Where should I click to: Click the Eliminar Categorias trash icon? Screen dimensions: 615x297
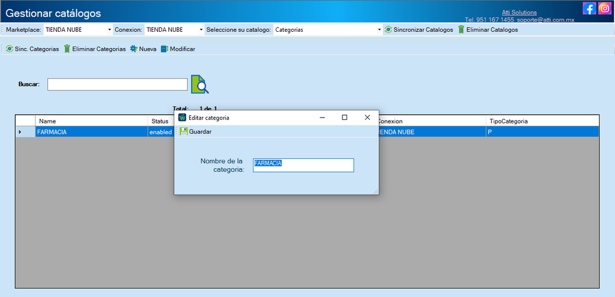(x=67, y=49)
